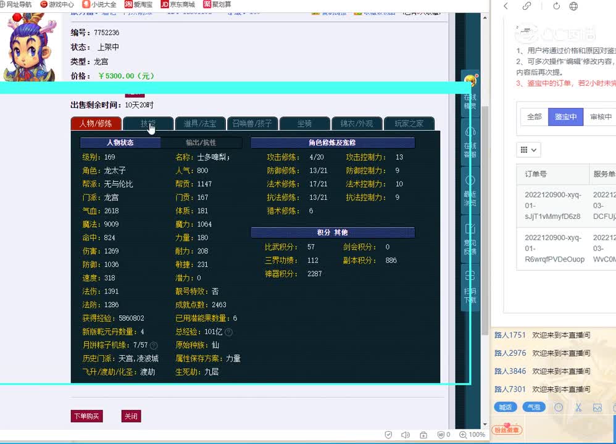Select the 人物状态 sub-tab
This screenshot has height=444, width=616.
120,142
